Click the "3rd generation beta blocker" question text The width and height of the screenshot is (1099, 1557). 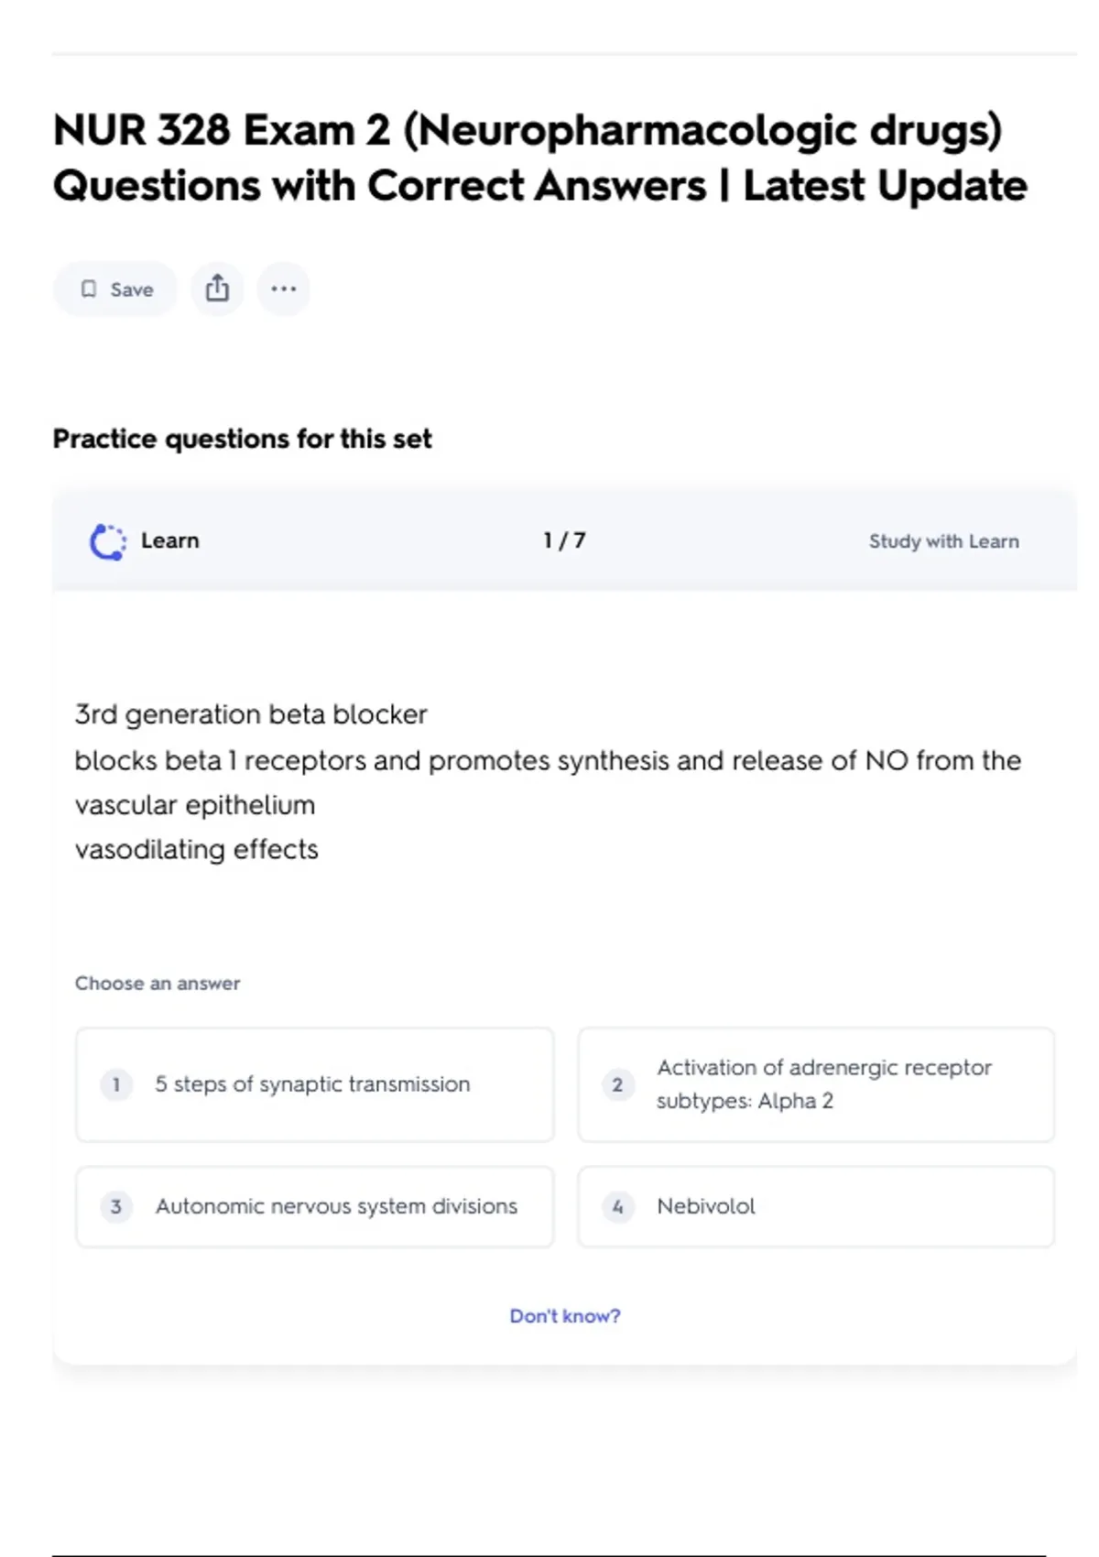[x=251, y=714]
